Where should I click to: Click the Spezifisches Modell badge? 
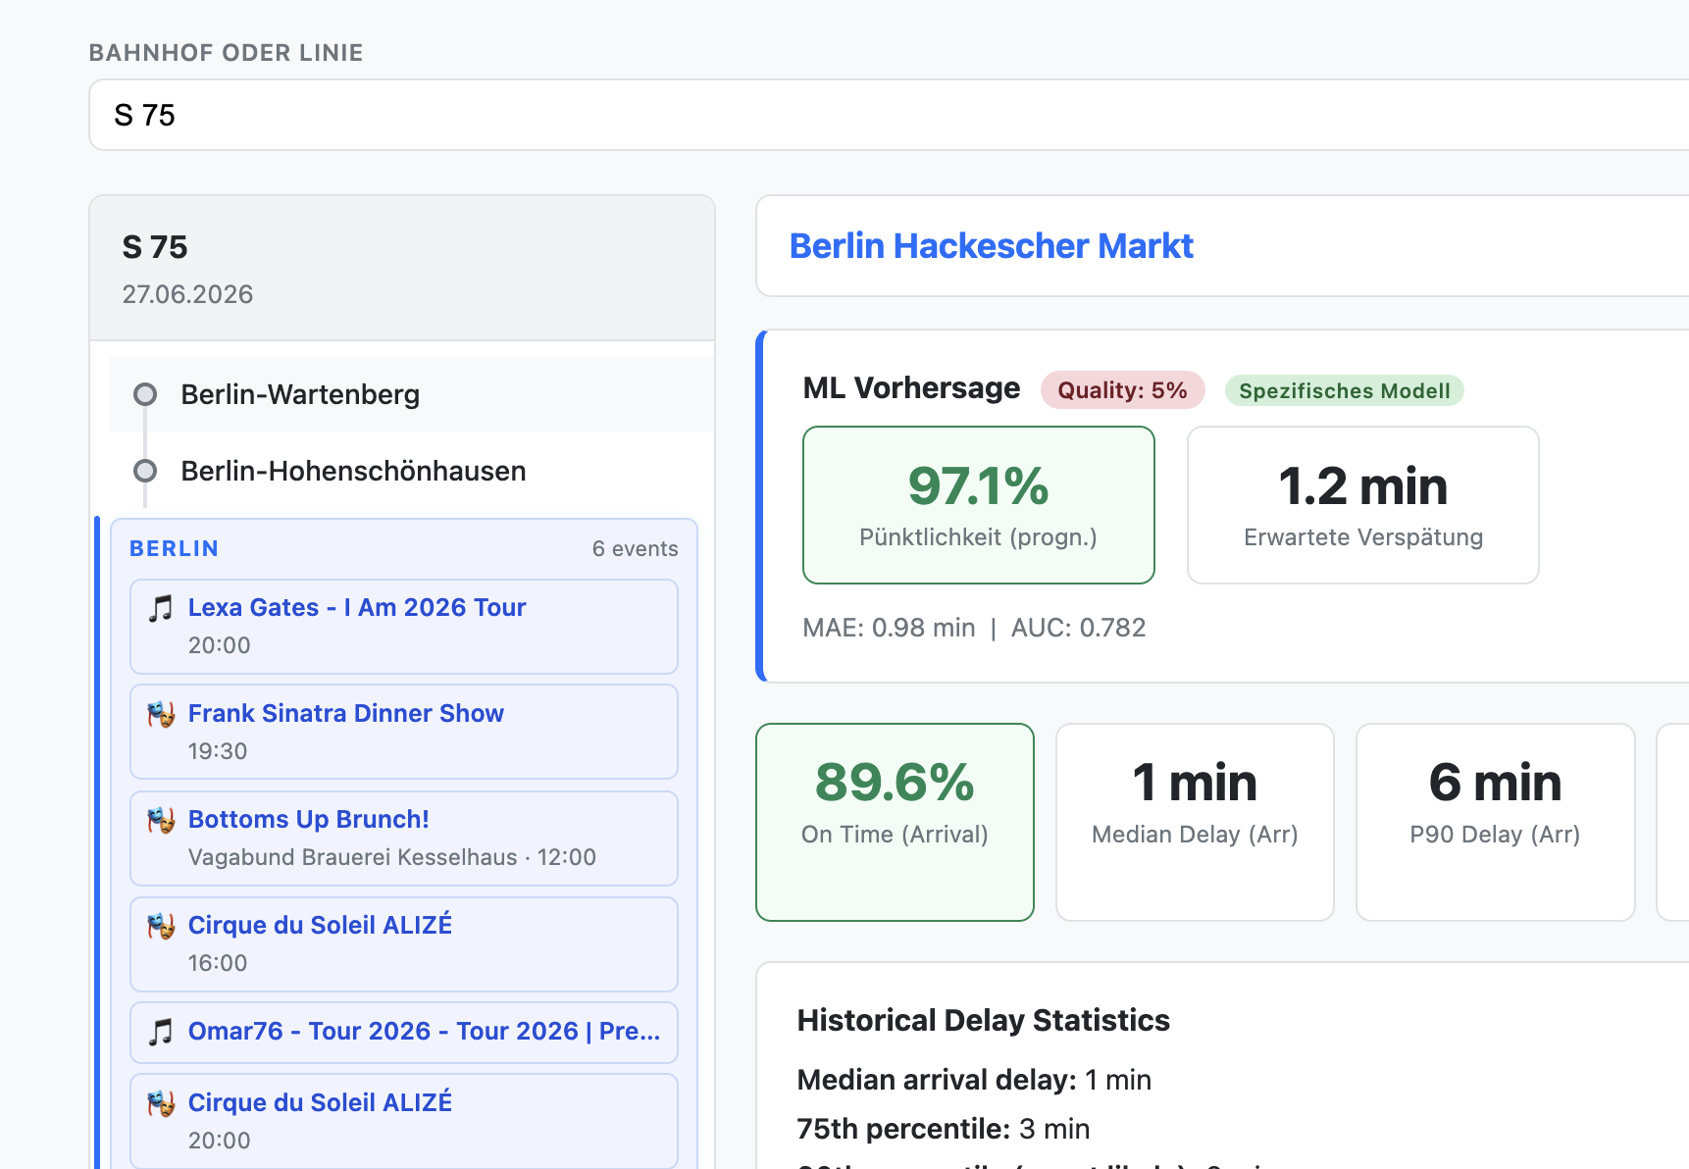tap(1344, 390)
